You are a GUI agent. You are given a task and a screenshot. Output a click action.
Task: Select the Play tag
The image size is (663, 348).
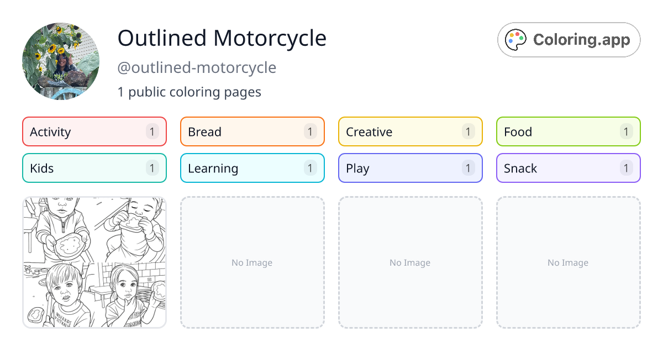[410, 168]
